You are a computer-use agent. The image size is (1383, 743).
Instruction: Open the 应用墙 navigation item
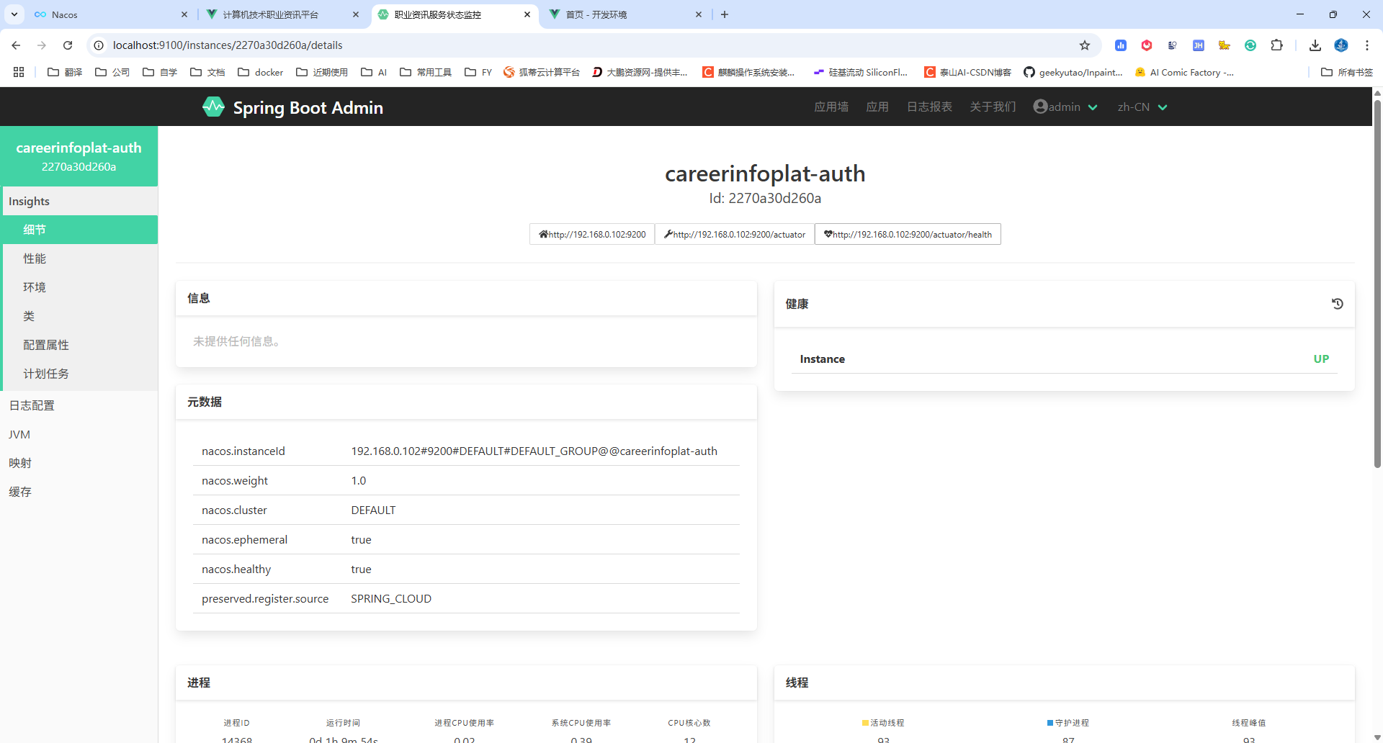pyautogui.click(x=831, y=107)
